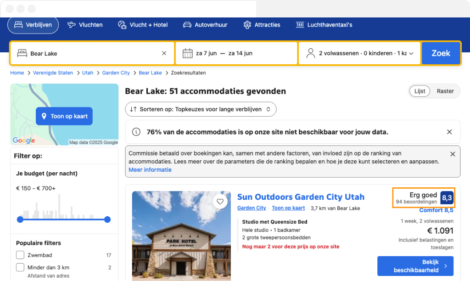Click the Garden City location link

tap(252, 208)
